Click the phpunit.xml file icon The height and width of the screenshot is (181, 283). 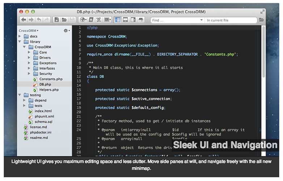[30, 117]
